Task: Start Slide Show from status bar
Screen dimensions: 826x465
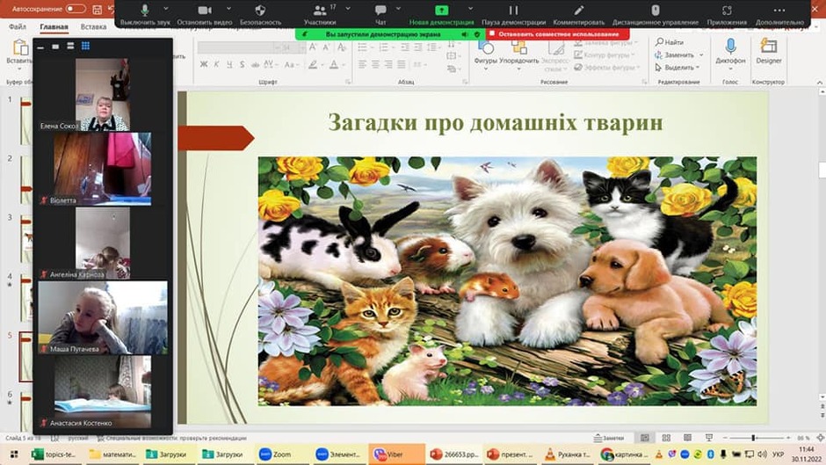Action: click(709, 438)
